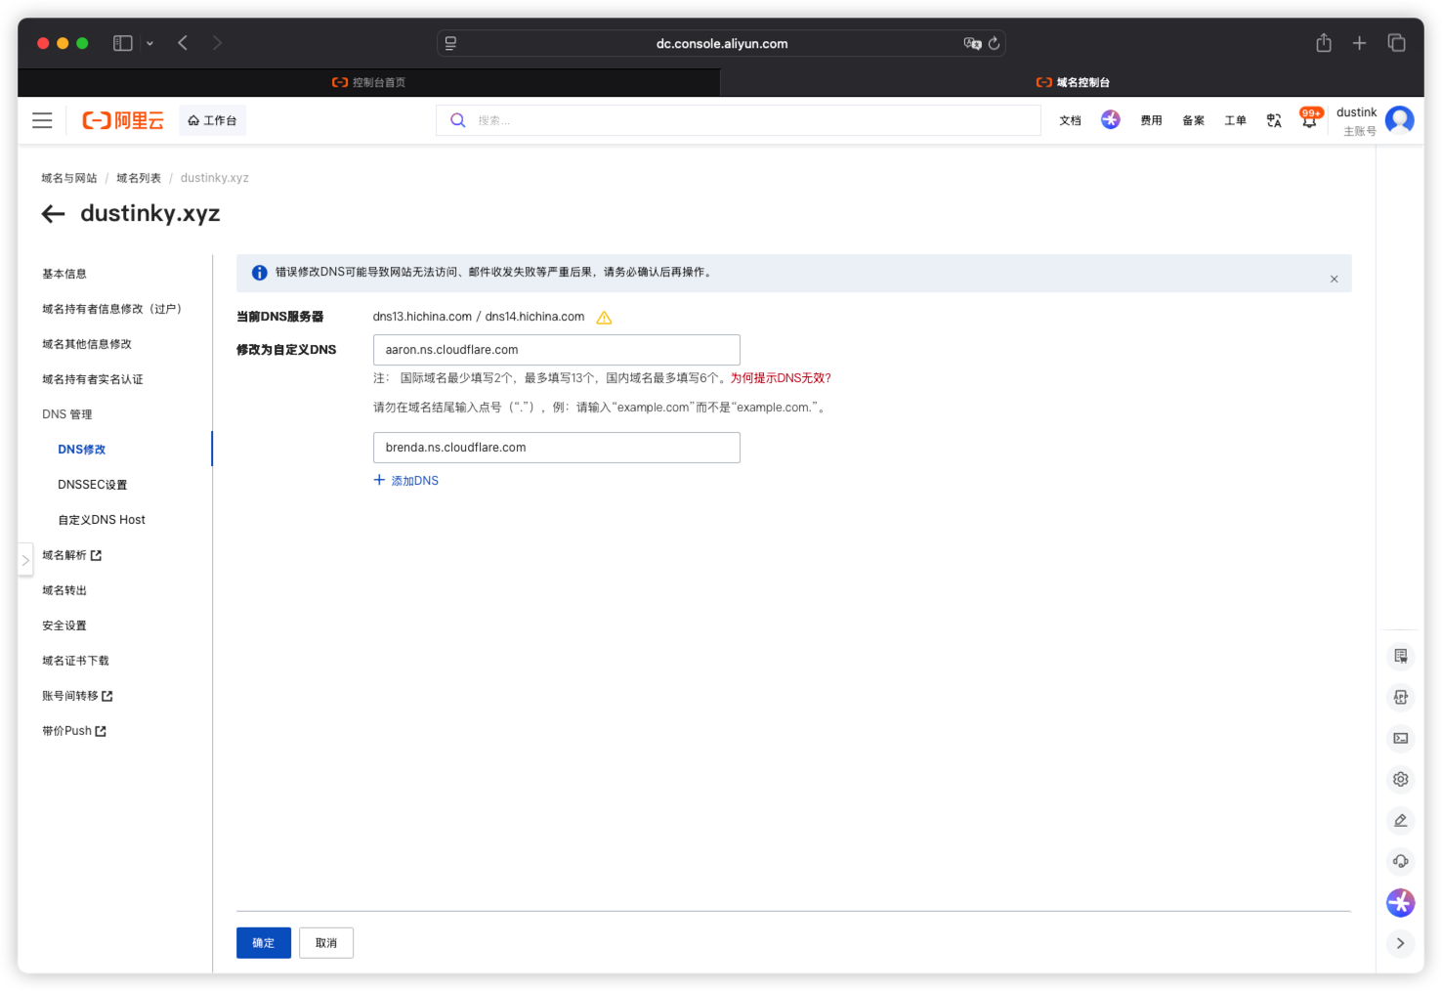Open customer support headset icon
Screen dimensions: 1442x991
point(1401,861)
